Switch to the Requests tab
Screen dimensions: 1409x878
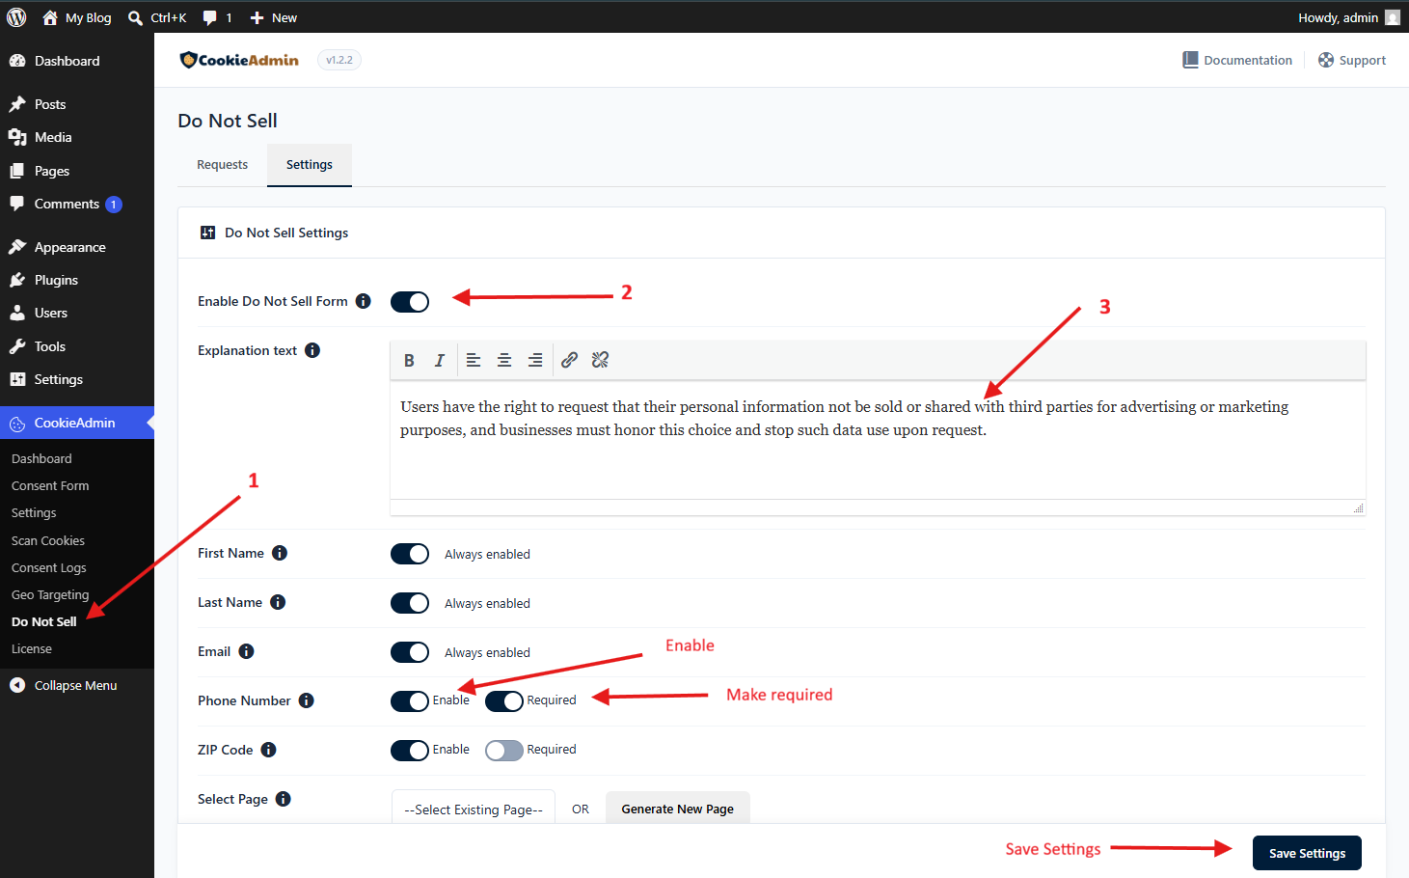coord(222,165)
